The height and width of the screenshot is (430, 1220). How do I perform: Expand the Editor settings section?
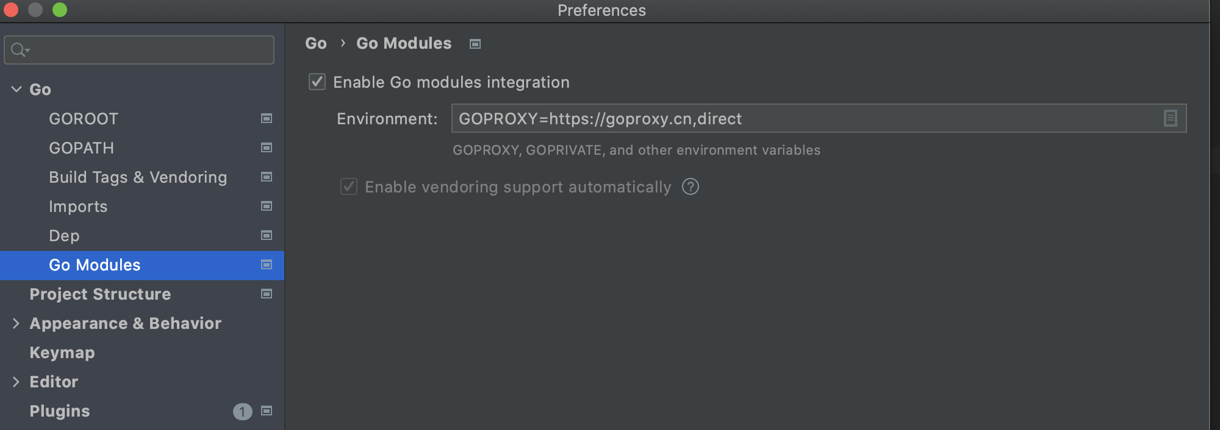click(16, 382)
